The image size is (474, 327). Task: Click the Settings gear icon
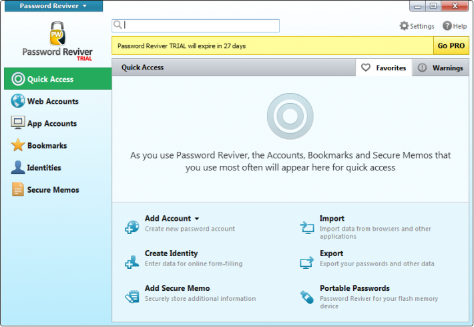(x=404, y=25)
